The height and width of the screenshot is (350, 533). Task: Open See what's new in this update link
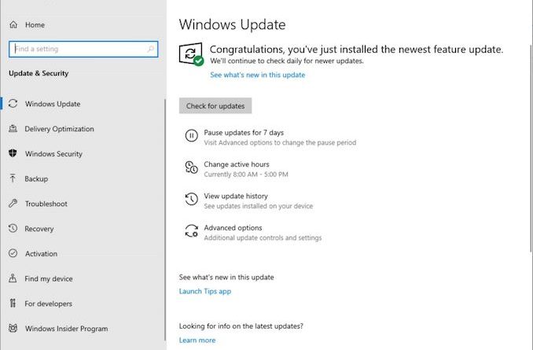pyautogui.click(x=257, y=76)
